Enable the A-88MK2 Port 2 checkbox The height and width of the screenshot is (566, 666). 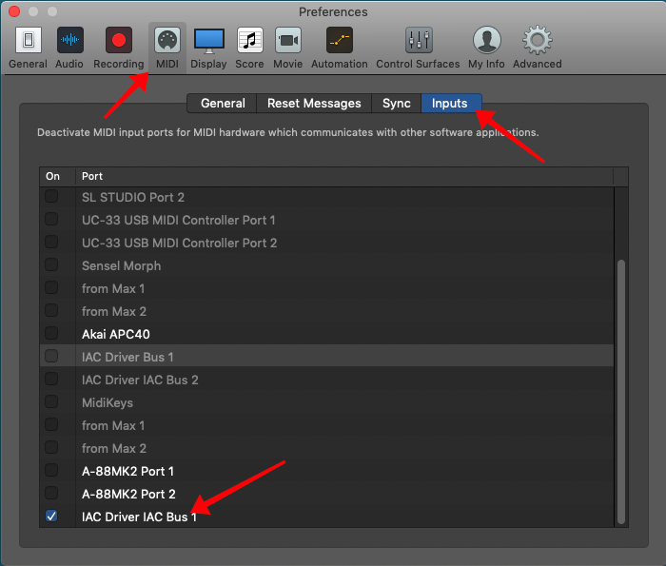click(x=51, y=493)
